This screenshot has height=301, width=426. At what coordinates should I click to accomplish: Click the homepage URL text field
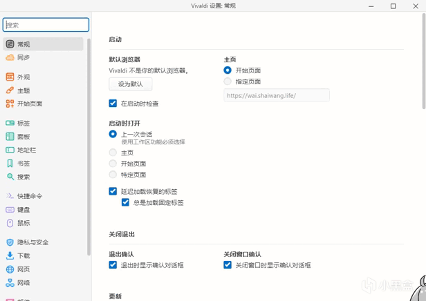coord(276,95)
